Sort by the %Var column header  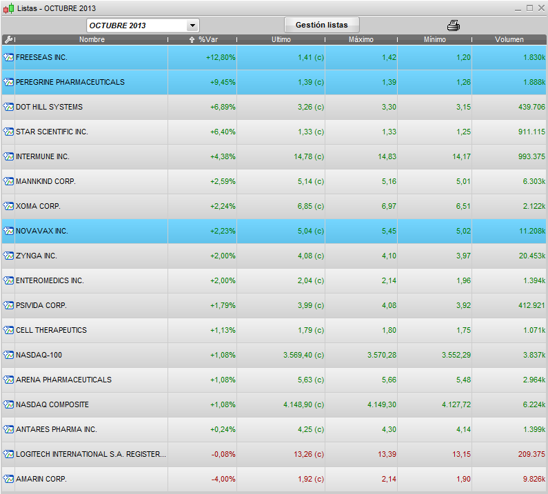tap(207, 40)
